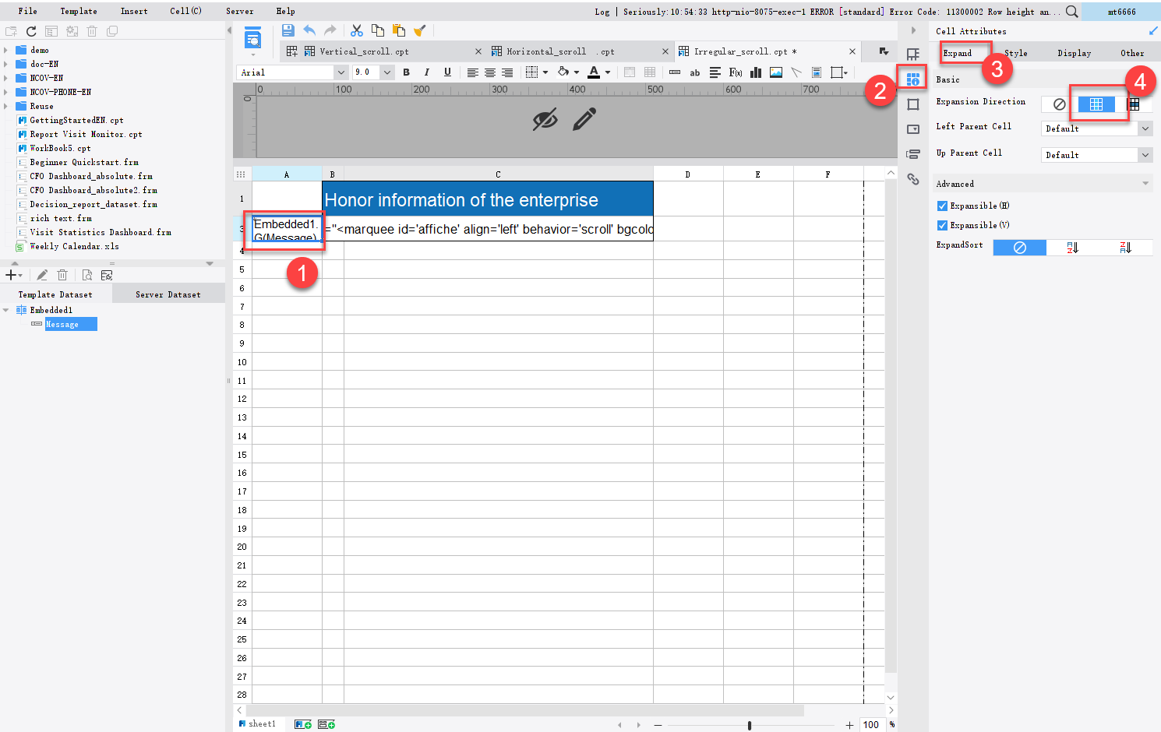
Task: Collapse the Embedded1 dataset node
Action: (x=6, y=310)
